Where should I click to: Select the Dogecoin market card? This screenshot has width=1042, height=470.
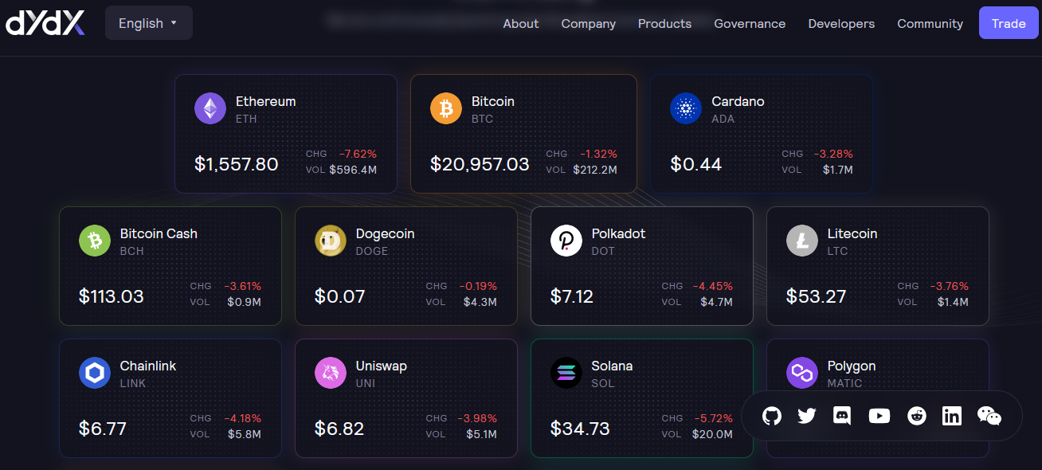point(405,266)
